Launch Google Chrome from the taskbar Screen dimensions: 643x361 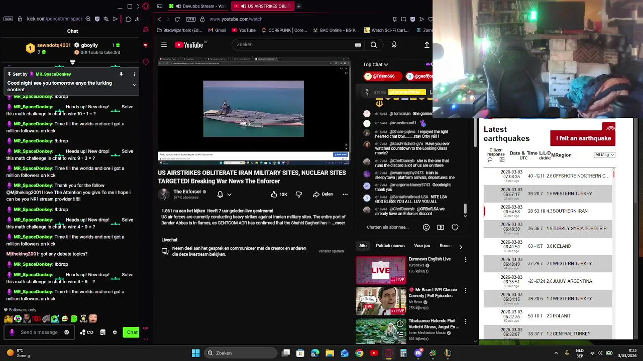[359, 353]
